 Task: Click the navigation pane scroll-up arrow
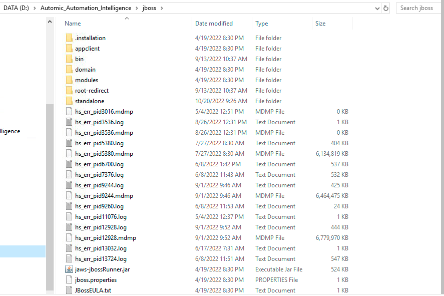pyautogui.click(x=50, y=22)
